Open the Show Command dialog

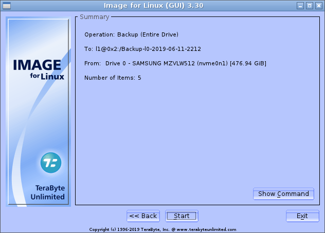(283, 194)
